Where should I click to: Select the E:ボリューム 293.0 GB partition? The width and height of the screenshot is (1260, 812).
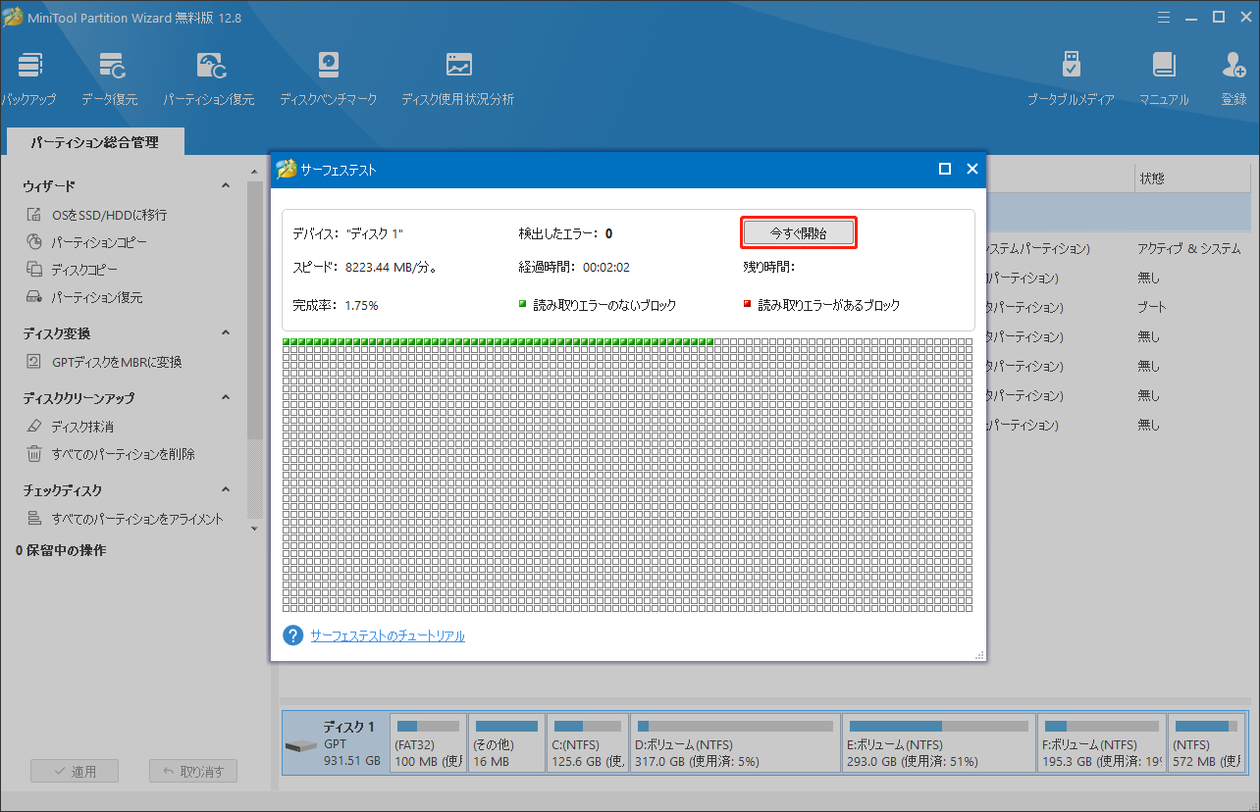938,742
